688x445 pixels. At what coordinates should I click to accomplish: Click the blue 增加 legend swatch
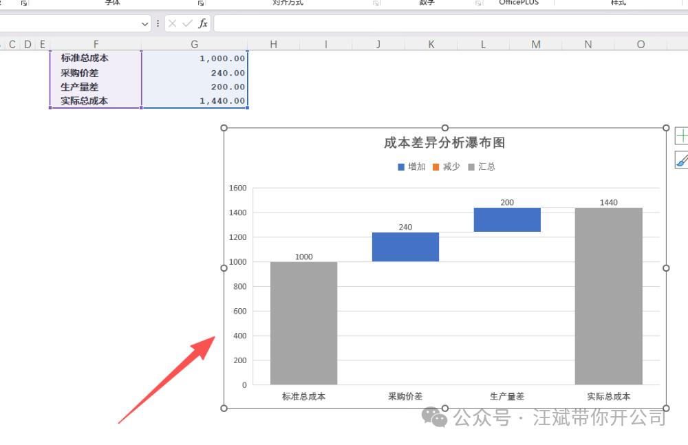(401, 166)
